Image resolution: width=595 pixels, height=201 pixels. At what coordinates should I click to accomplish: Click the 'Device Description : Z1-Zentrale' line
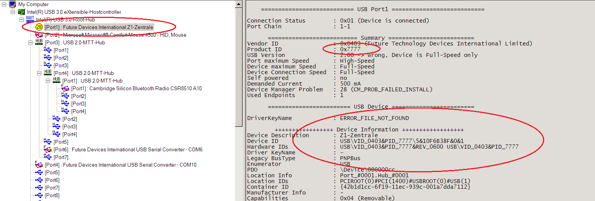(312, 135)
